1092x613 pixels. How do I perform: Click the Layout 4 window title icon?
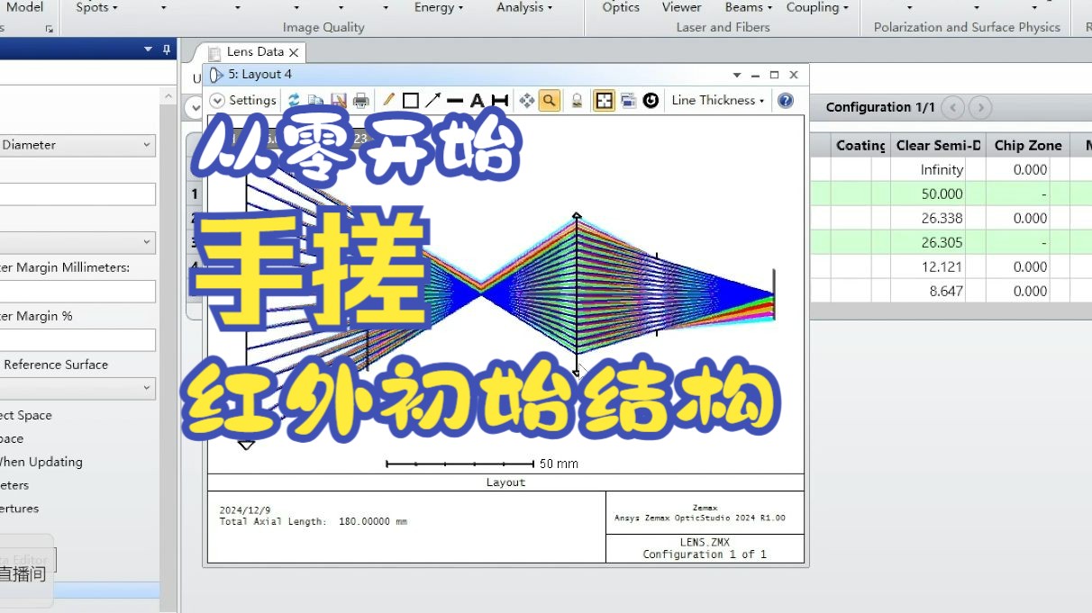(x=216, y=75)
